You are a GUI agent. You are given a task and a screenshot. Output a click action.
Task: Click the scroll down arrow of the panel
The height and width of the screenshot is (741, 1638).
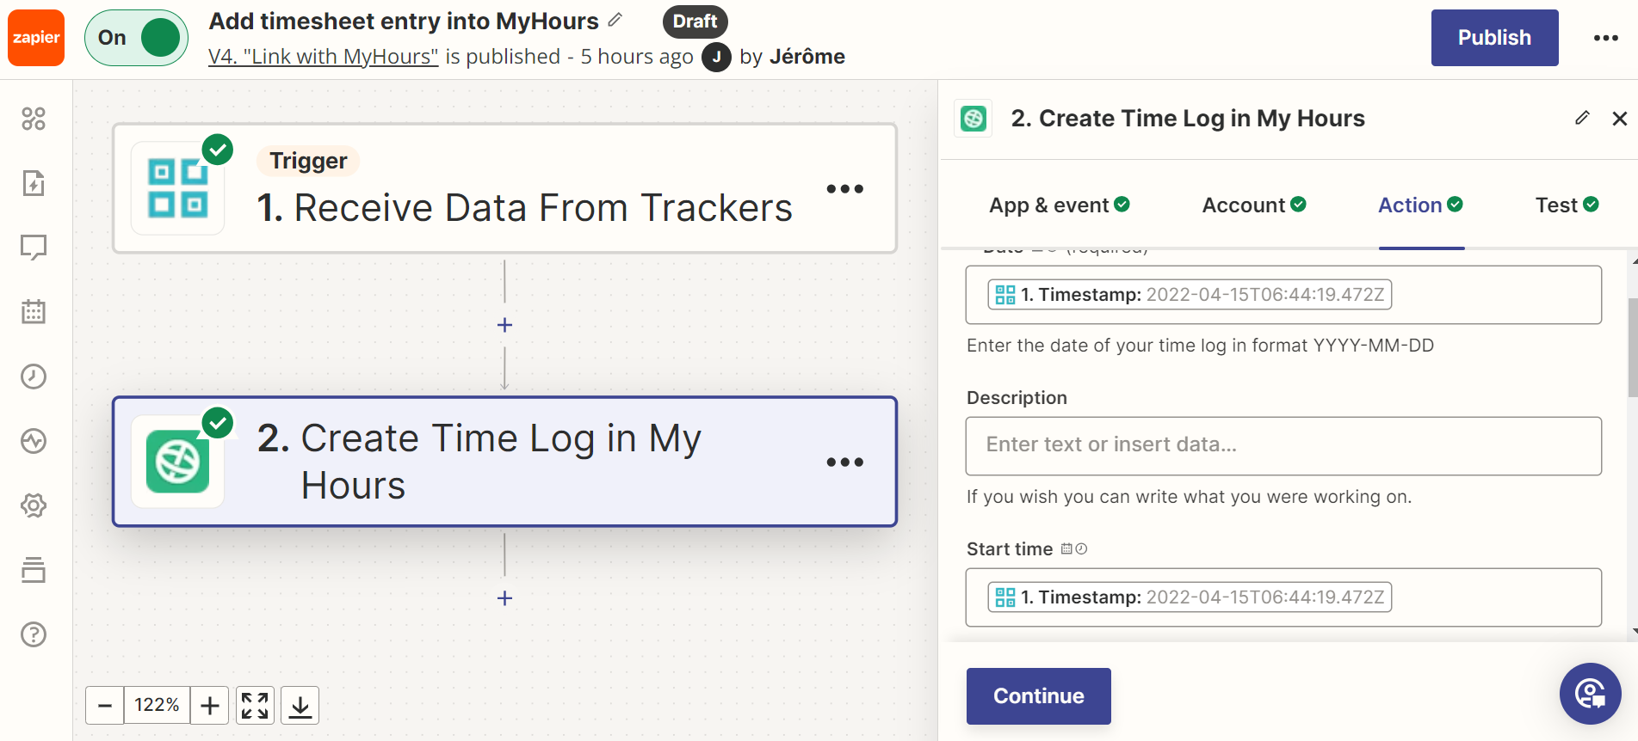point(1634,632)
